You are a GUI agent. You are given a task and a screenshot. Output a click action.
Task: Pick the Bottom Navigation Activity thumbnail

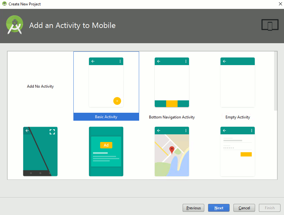point(172,82)
